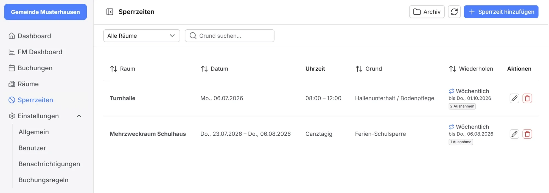Click the Gemeinde Musterhausen button

46,12
